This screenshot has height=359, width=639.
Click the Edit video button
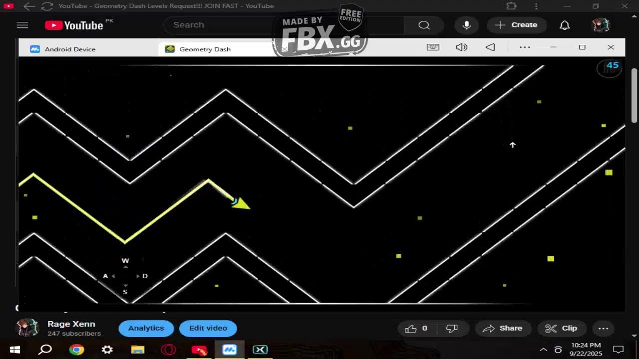(x=208, y=328)
